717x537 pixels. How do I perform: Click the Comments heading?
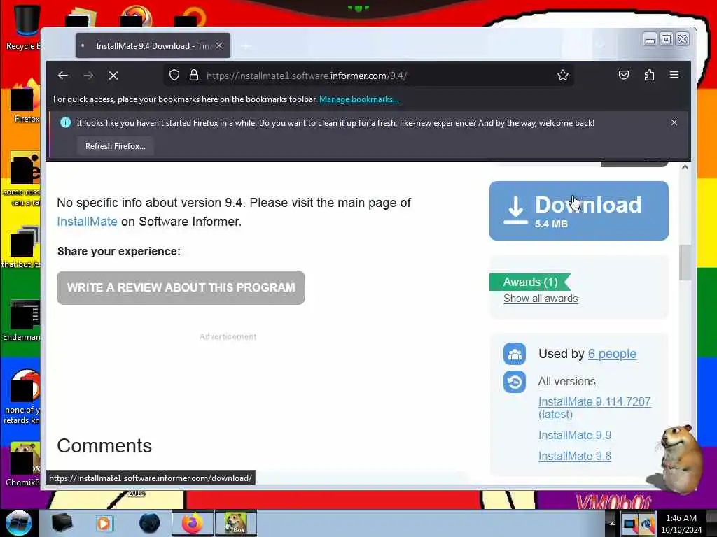pyautogui.click(x=104, y=445)
